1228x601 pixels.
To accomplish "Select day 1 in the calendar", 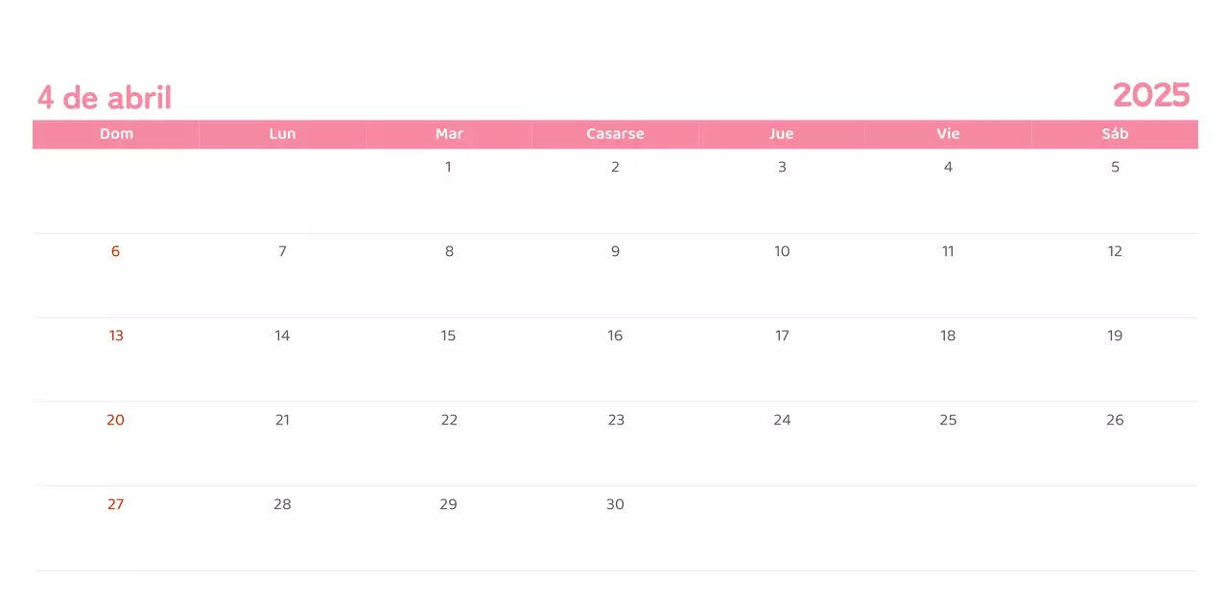I will point(448,167).
